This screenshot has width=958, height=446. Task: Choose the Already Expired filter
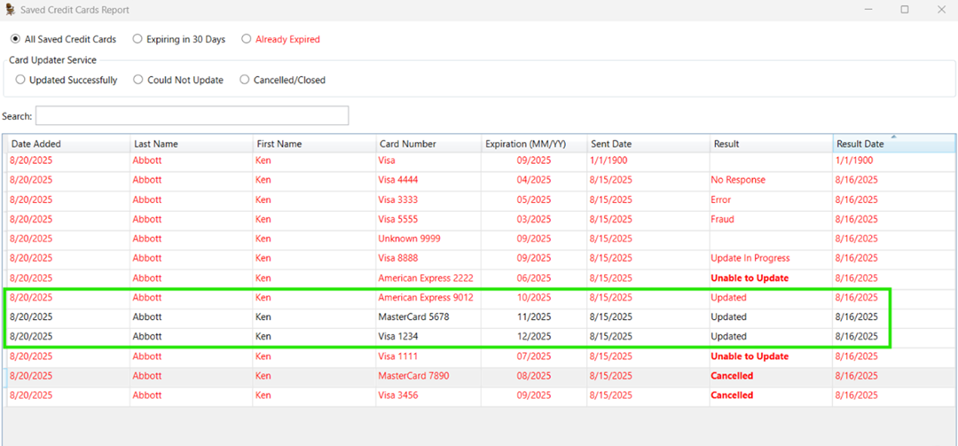click(247, 39)
